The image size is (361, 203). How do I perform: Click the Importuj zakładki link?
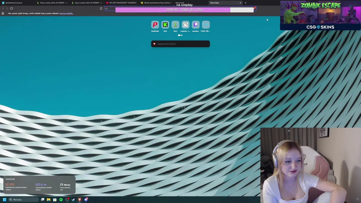66,13
